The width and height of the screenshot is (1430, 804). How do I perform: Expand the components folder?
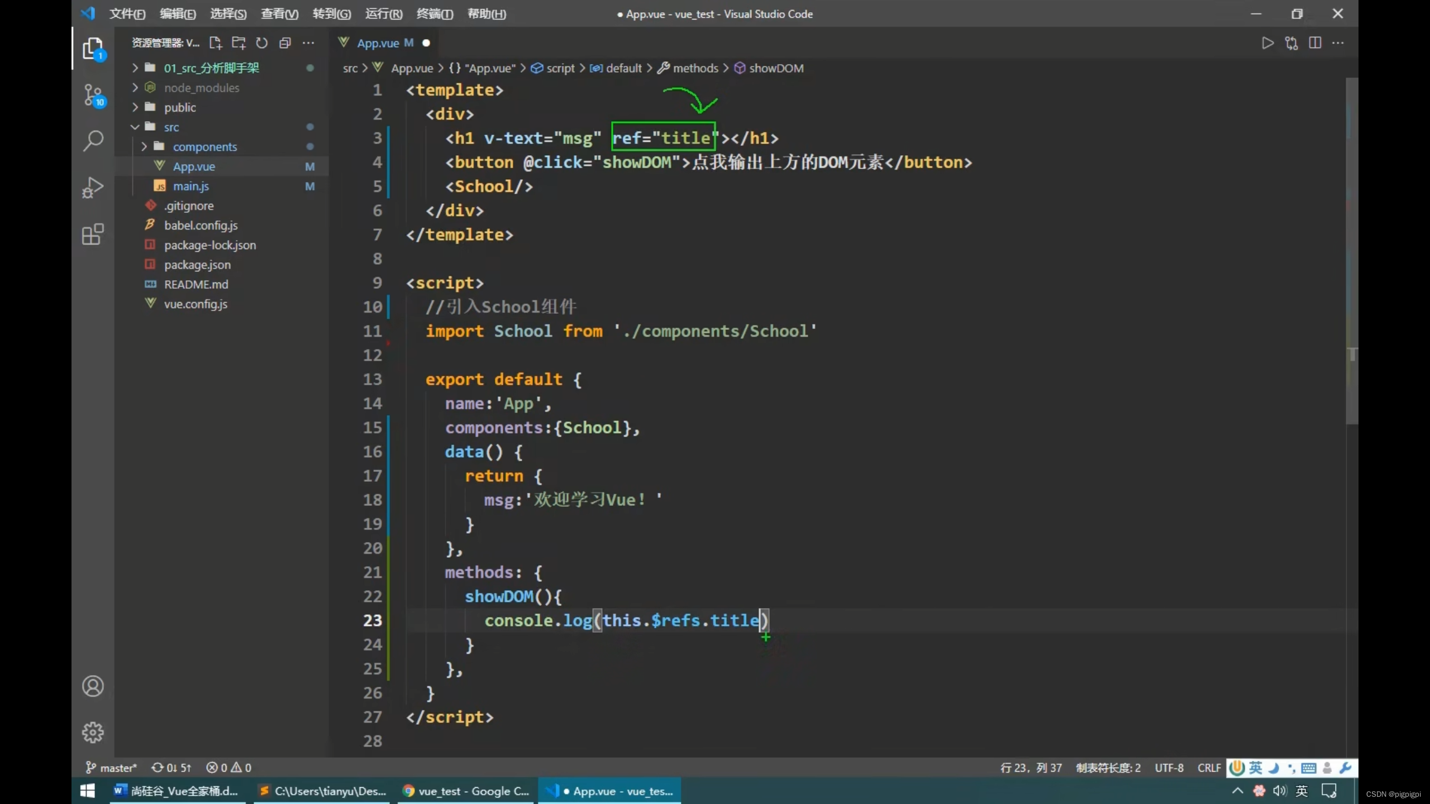click(x=221, y=146)
